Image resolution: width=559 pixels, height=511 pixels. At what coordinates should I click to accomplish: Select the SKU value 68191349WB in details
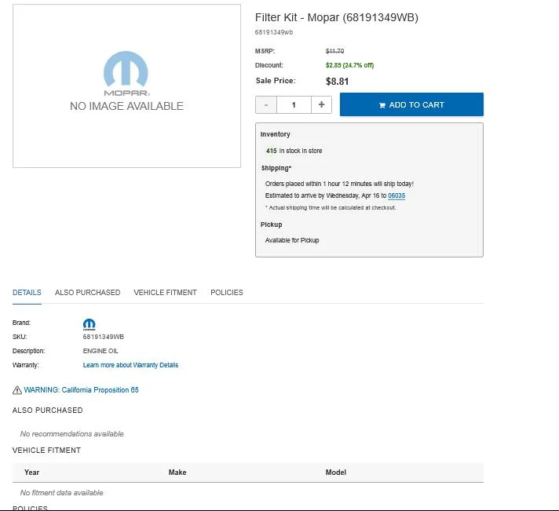pos(104,337)
